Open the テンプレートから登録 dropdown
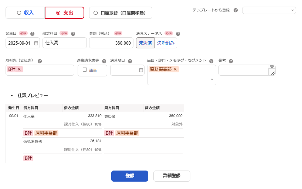 coord(269,10)
